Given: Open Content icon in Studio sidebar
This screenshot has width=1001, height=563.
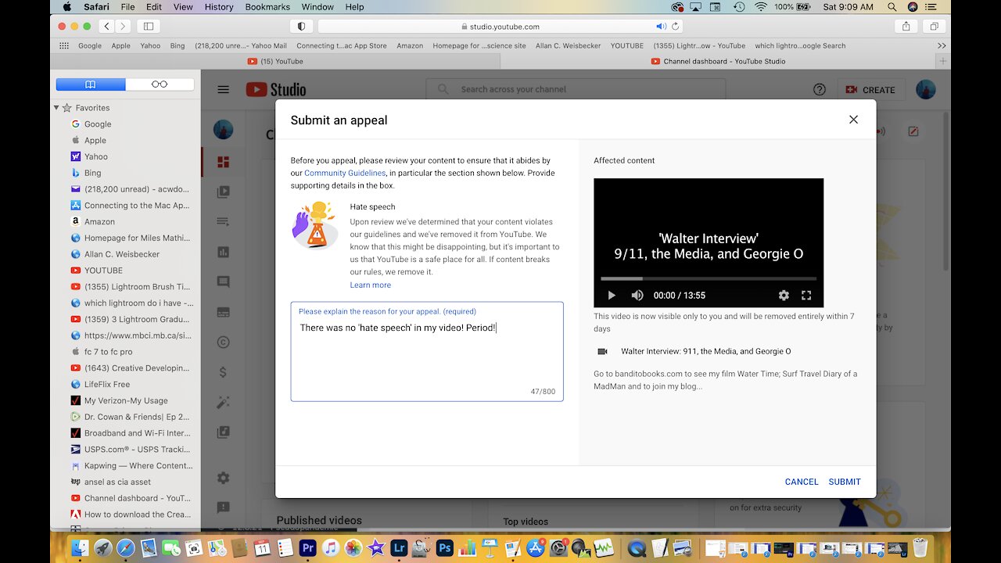Looking at the screenshot, I should click(224, 192).
